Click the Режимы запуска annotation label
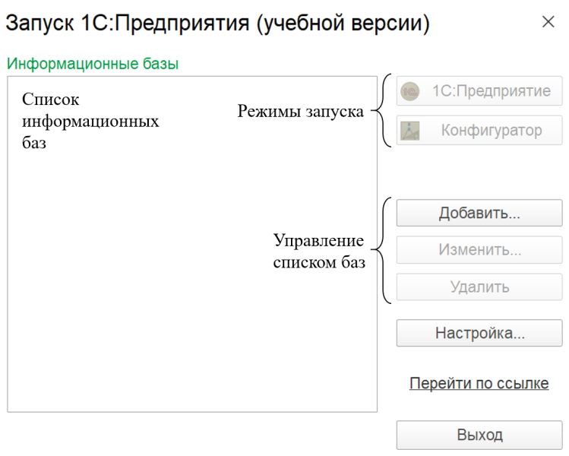 tap(301, 112)
